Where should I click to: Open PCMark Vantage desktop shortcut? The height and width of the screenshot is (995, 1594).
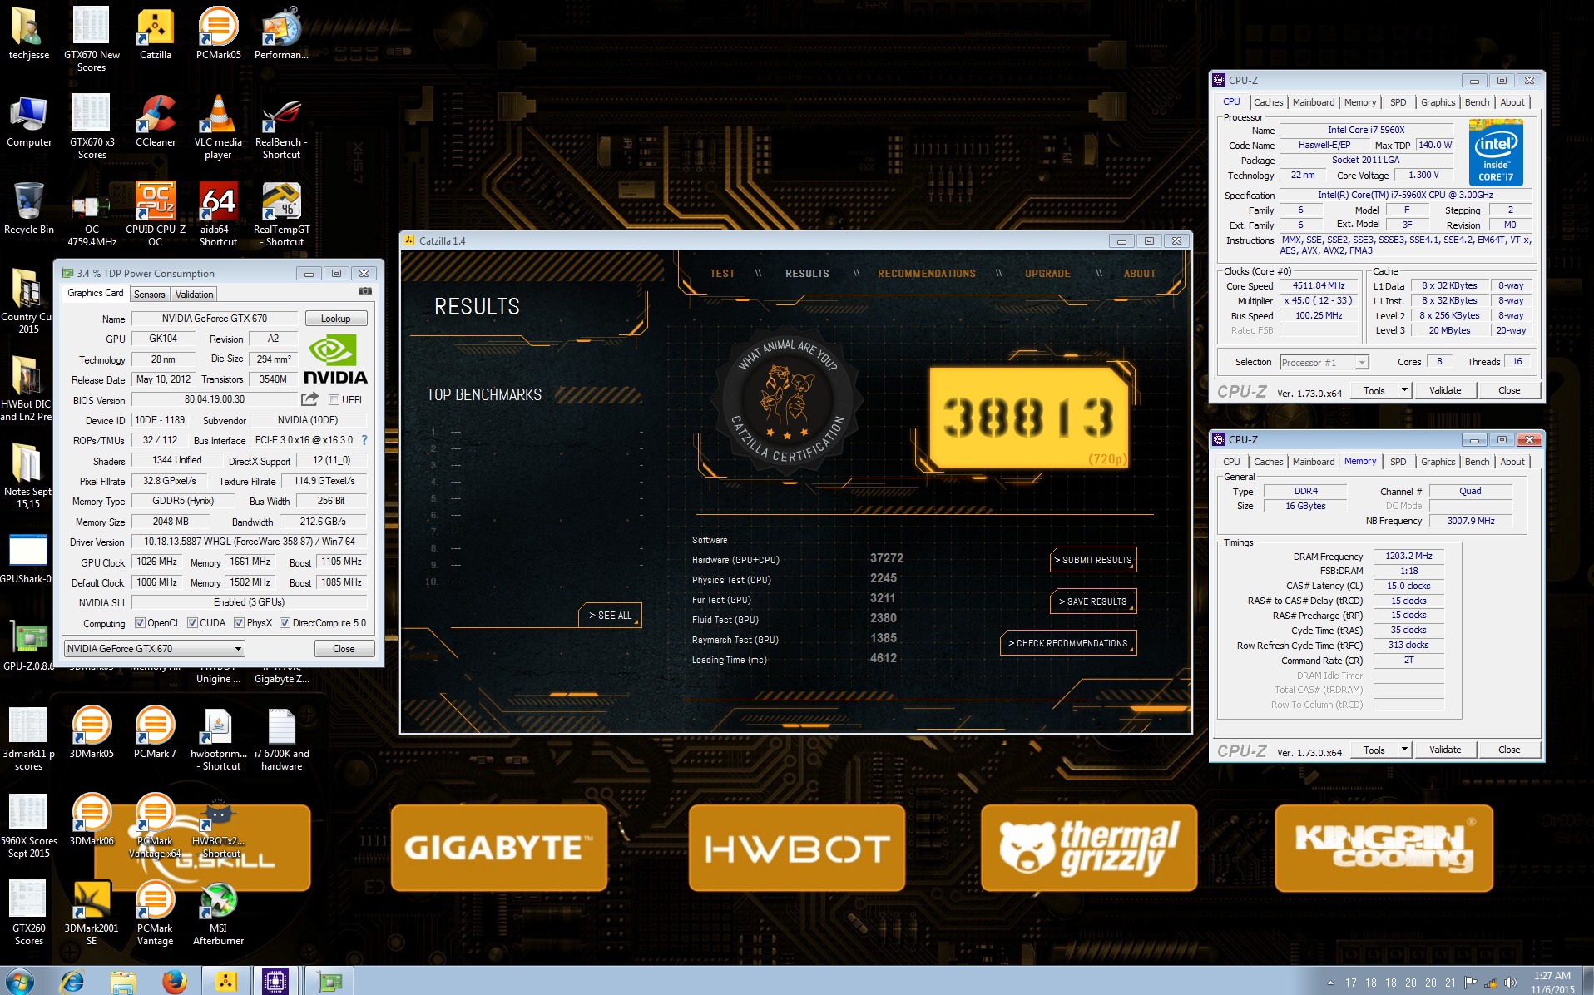point(155,913)
